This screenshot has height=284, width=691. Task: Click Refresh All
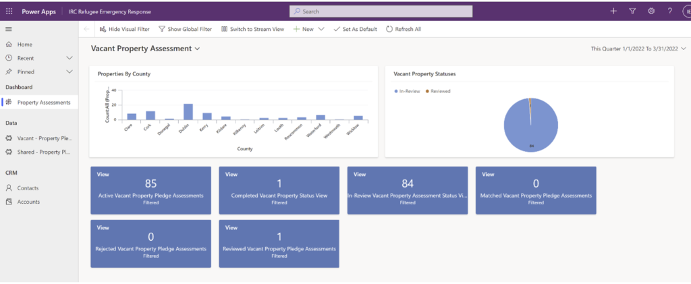(404, 29)
